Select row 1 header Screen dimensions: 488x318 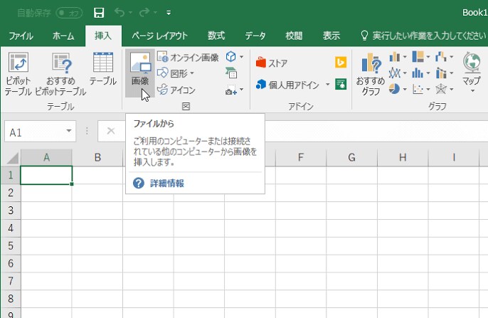(11, 175)
